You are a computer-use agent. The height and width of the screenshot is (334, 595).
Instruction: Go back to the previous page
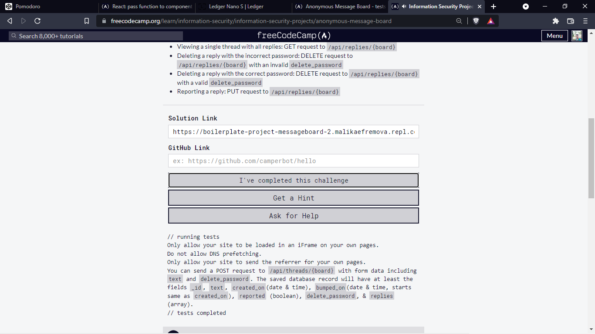tap(10, 21)
